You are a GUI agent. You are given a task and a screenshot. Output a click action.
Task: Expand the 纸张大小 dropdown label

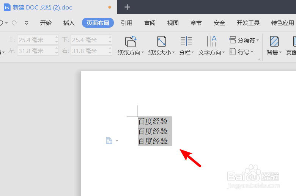(x=161, y=52)
